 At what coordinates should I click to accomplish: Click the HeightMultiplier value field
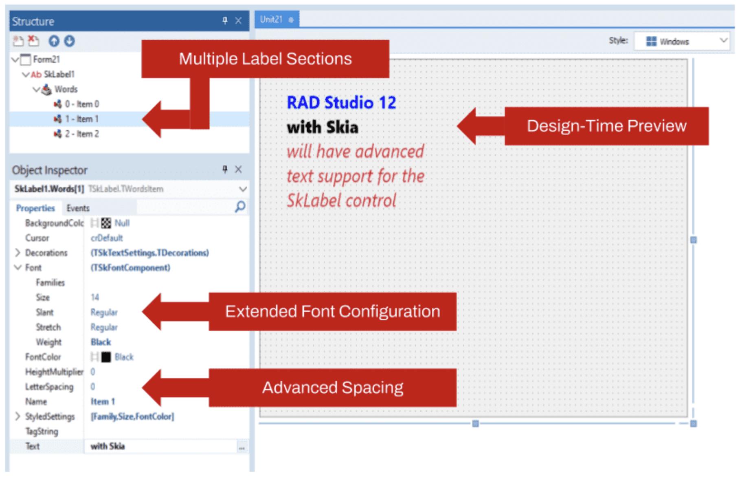[x=166, y=372]
